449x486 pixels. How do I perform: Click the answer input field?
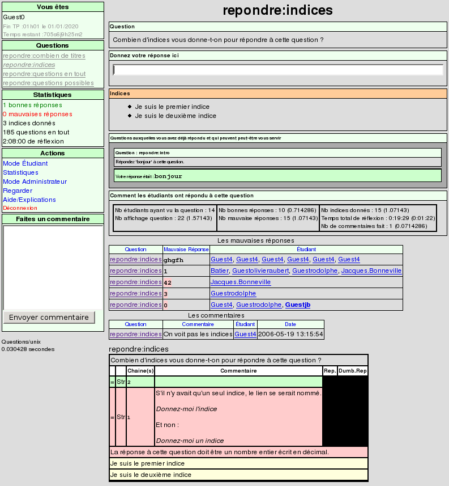277,70
